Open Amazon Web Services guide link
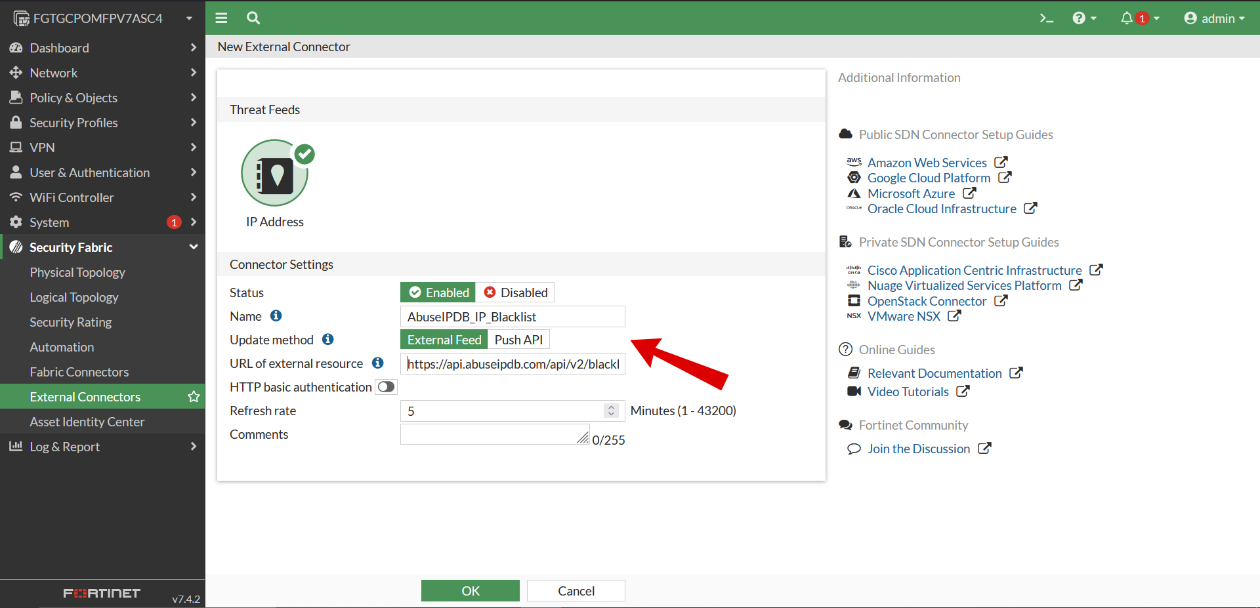The width and height of the screenshot is (1260, 608). point(927,163)
